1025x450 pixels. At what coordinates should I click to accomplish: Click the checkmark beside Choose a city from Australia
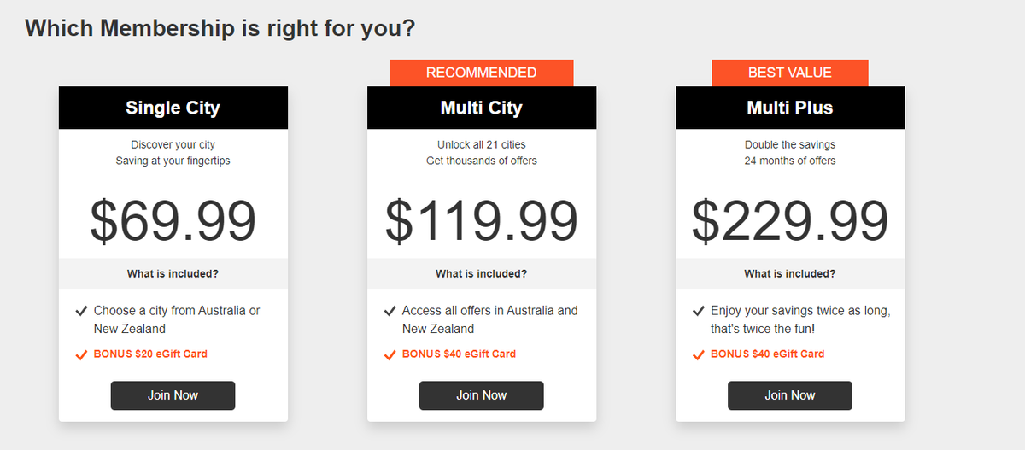pos(81,311)
